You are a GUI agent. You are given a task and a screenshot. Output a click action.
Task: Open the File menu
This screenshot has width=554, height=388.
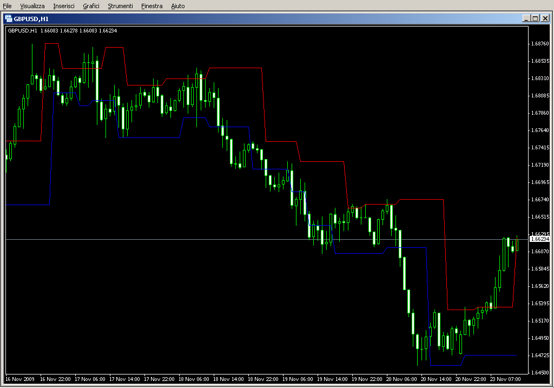pyautogui.click(x=7, y=6)
